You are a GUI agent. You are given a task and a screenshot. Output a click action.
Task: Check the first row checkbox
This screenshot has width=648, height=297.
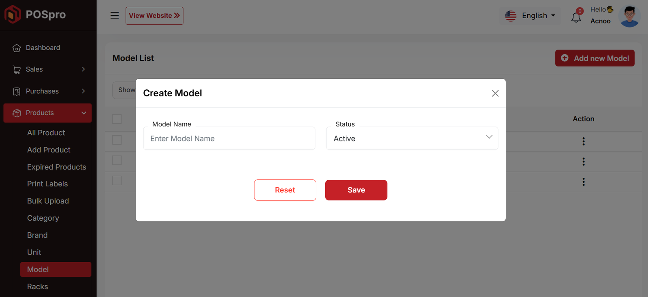tap(117, 140)
